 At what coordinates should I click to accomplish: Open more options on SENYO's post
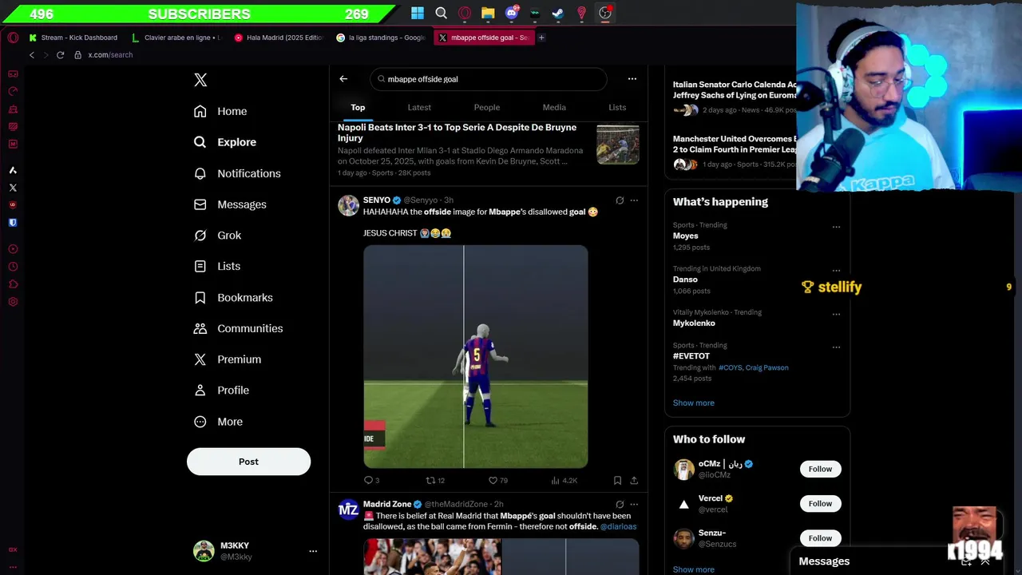[634, 200]
